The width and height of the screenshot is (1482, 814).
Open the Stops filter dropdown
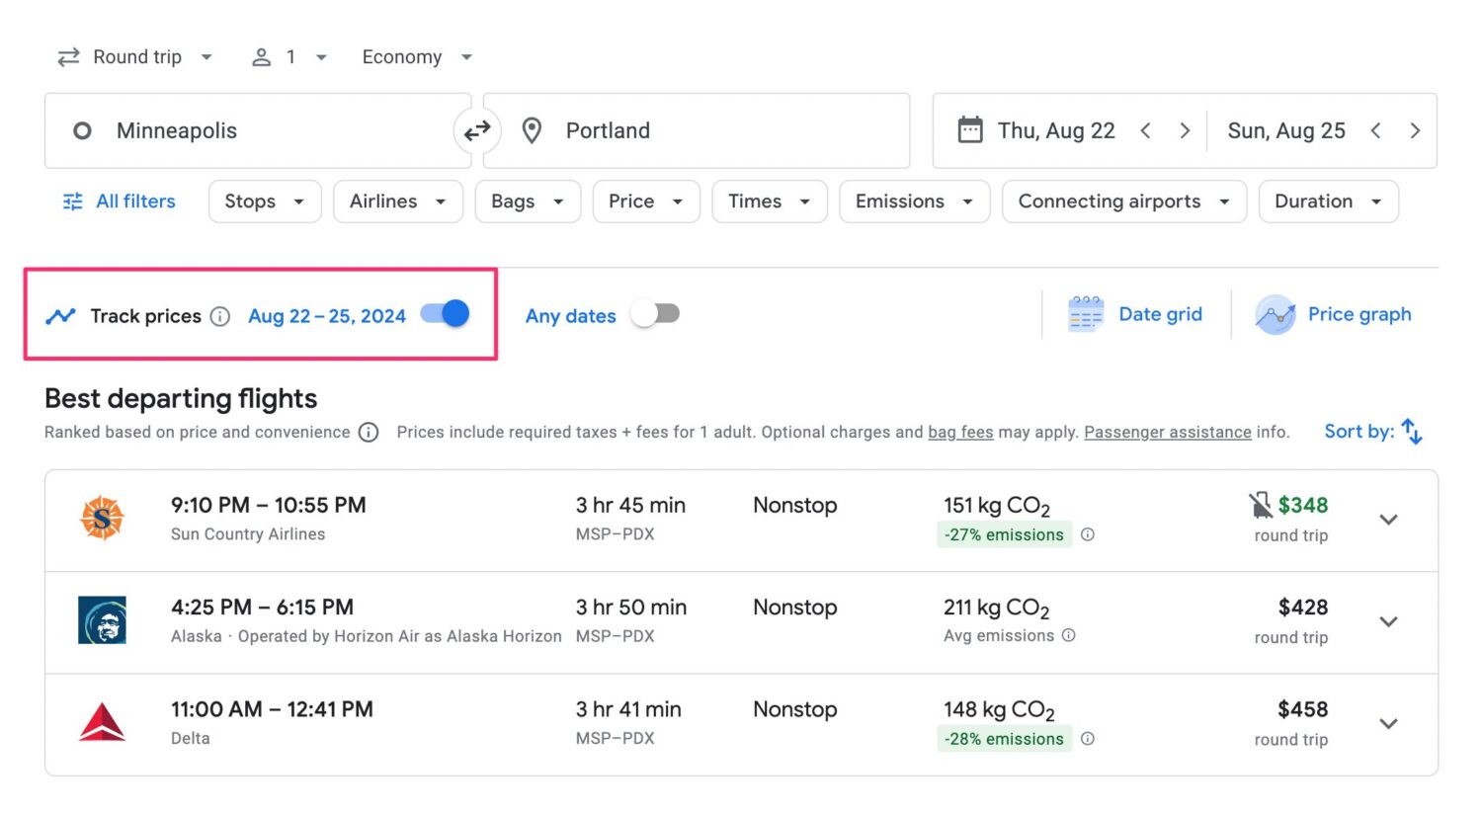pos(264,201)
